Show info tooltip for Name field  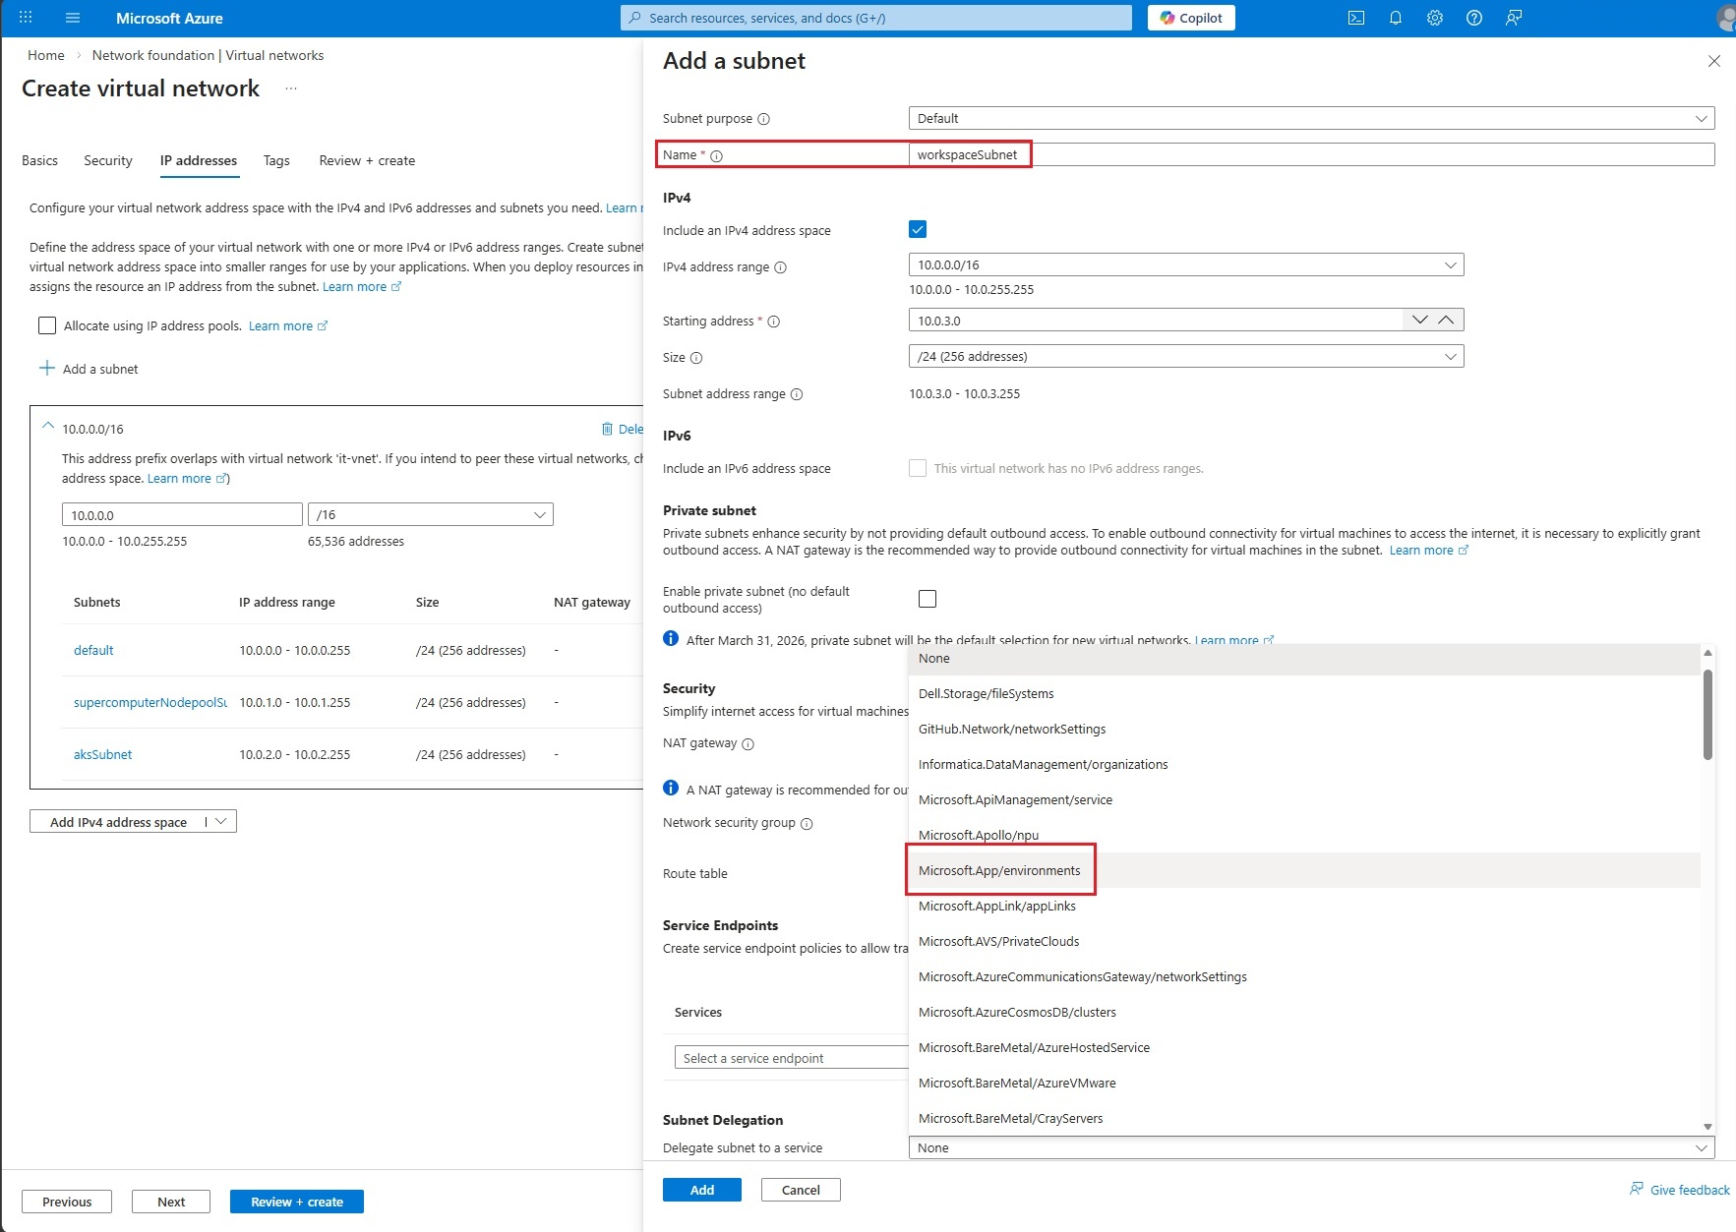click(717, 155)
